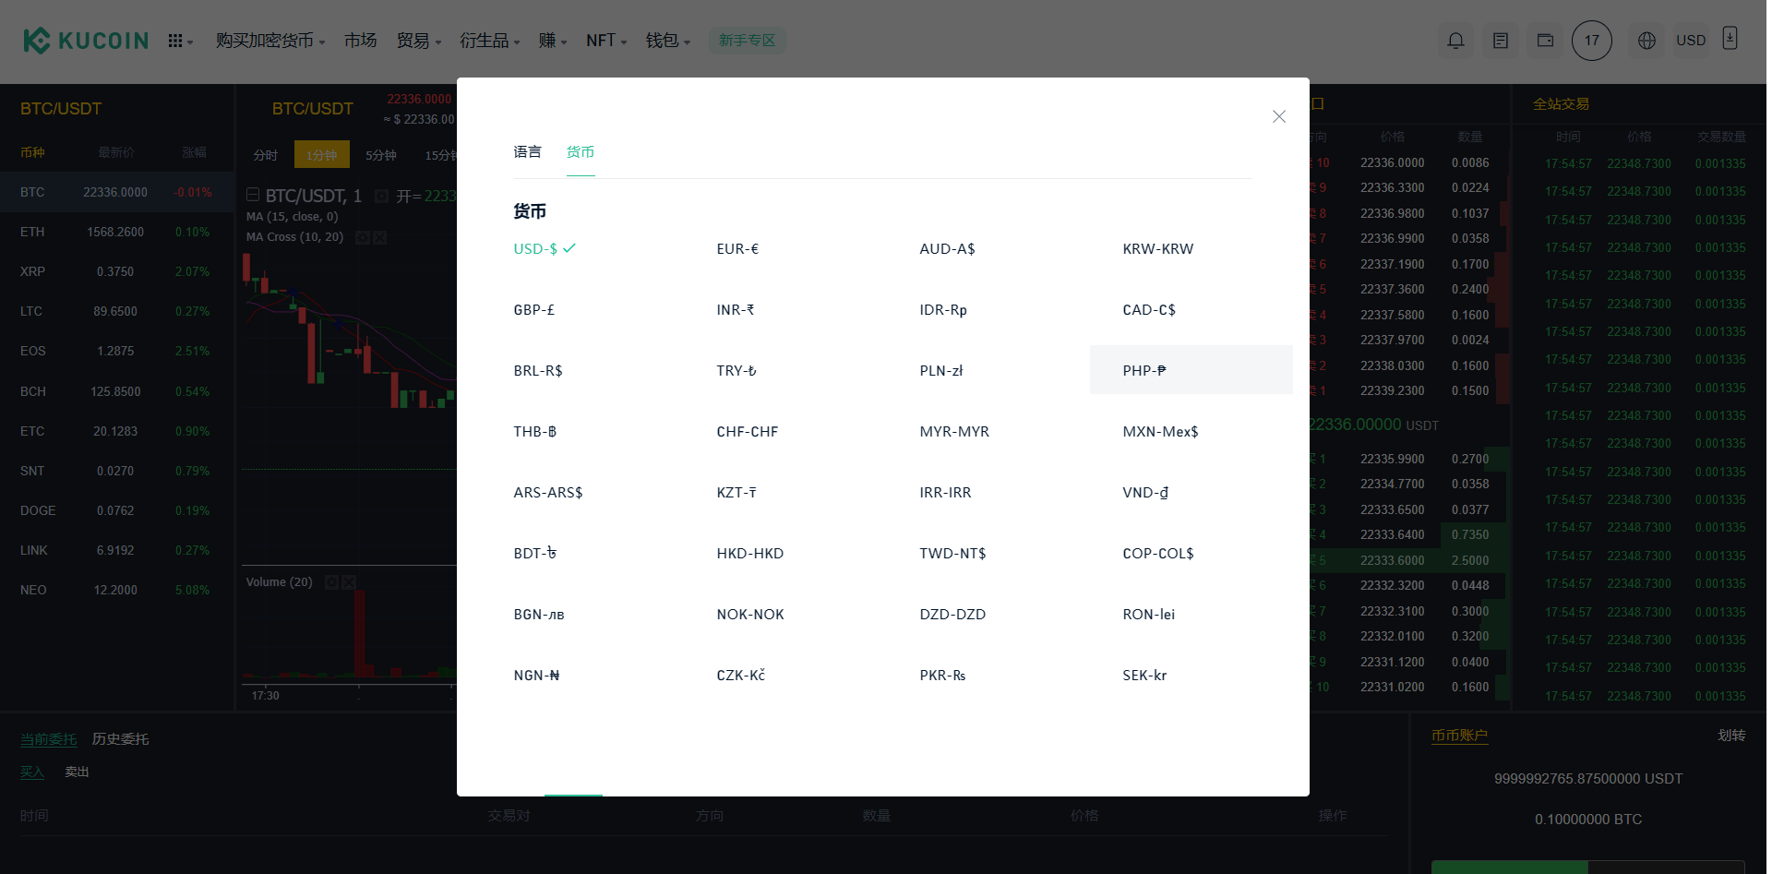Select PHP-₱ currency option
The image size is (1772, 874).
click(1144, 371)
